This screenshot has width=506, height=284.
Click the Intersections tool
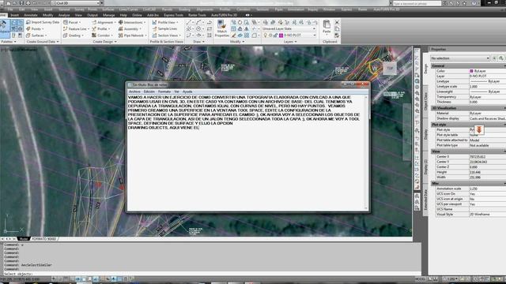[x=132, y=22]
